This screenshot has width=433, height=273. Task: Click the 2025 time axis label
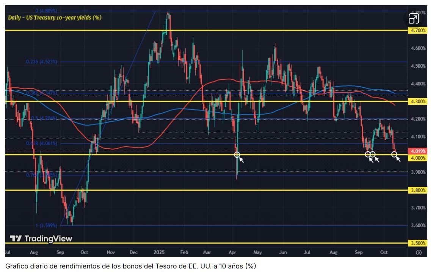tap(159, 252)
